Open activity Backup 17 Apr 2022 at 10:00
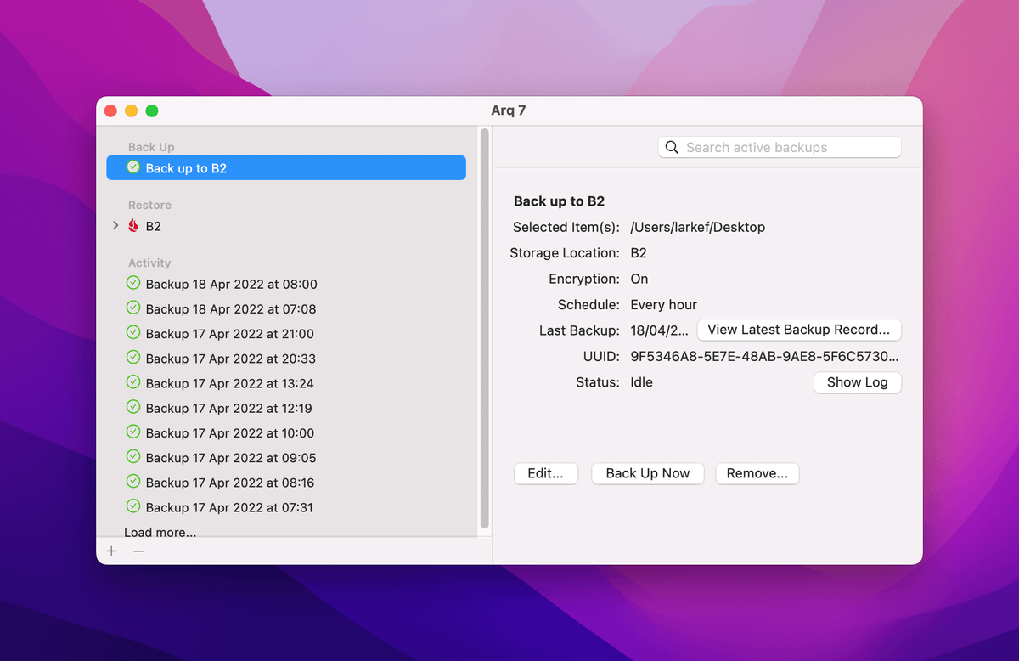 [229, 433]
